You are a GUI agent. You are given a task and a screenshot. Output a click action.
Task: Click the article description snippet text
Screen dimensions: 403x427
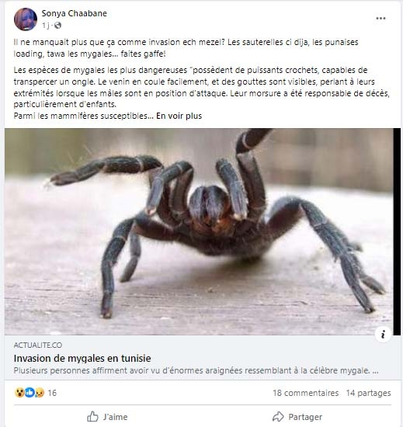point(196,370)
